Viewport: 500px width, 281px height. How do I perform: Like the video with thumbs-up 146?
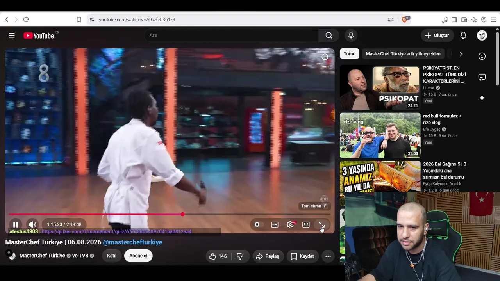click(x=218, y=256)
